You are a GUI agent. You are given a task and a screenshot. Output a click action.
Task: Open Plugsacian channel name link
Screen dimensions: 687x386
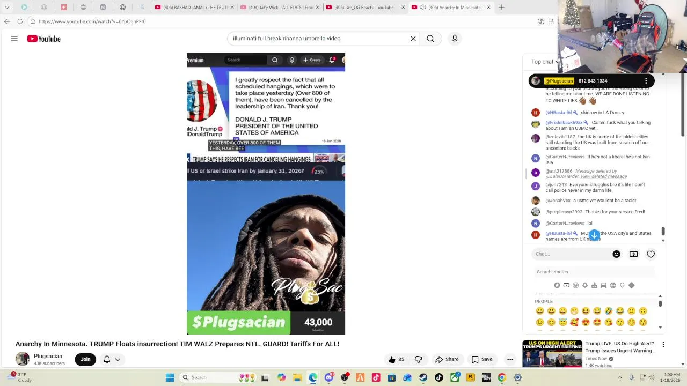(x=48, y=356)
